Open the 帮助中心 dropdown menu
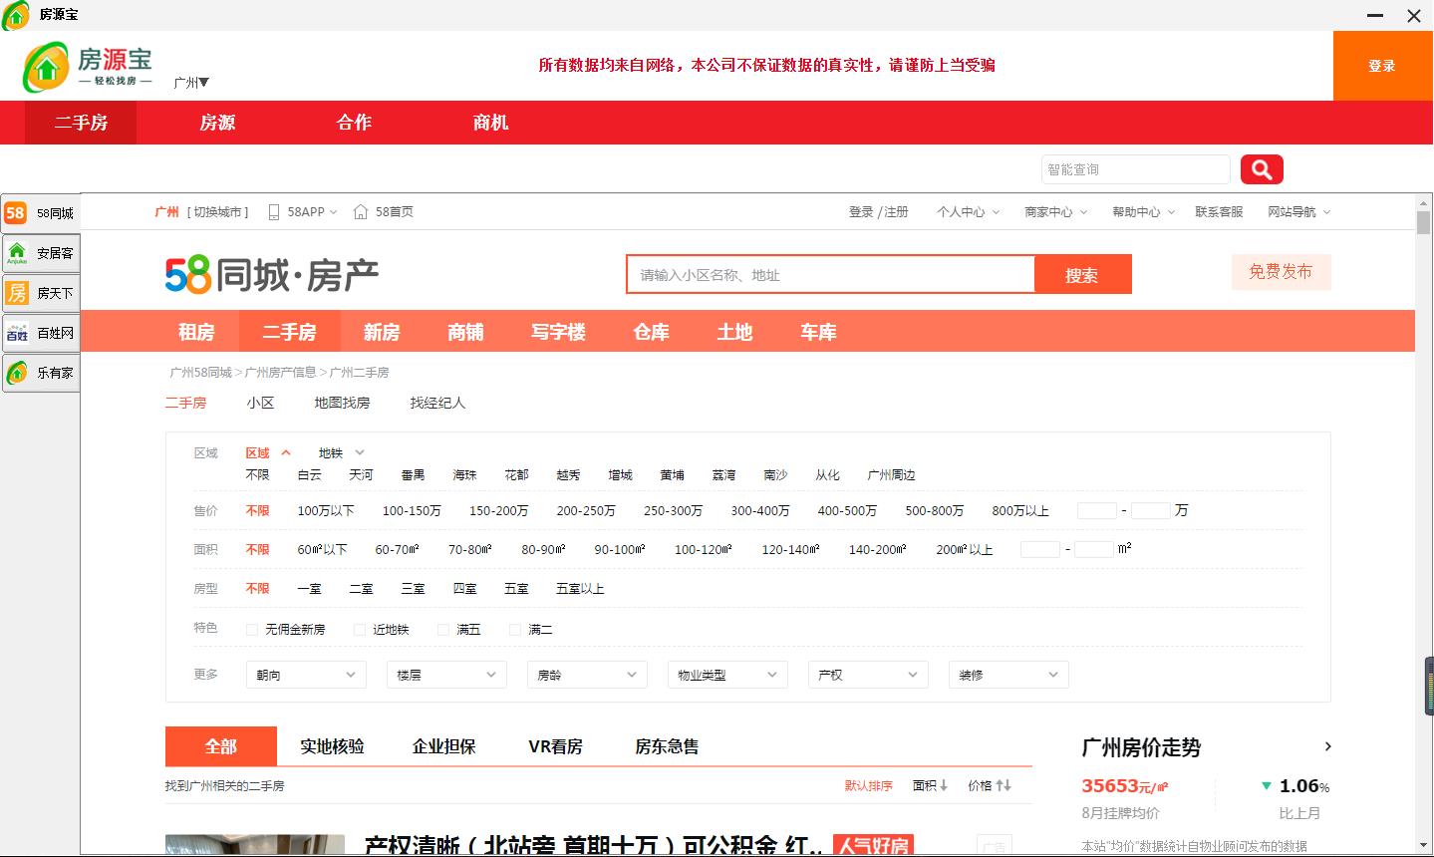This screenshot has height=857, width=1434. point(1143,212)
